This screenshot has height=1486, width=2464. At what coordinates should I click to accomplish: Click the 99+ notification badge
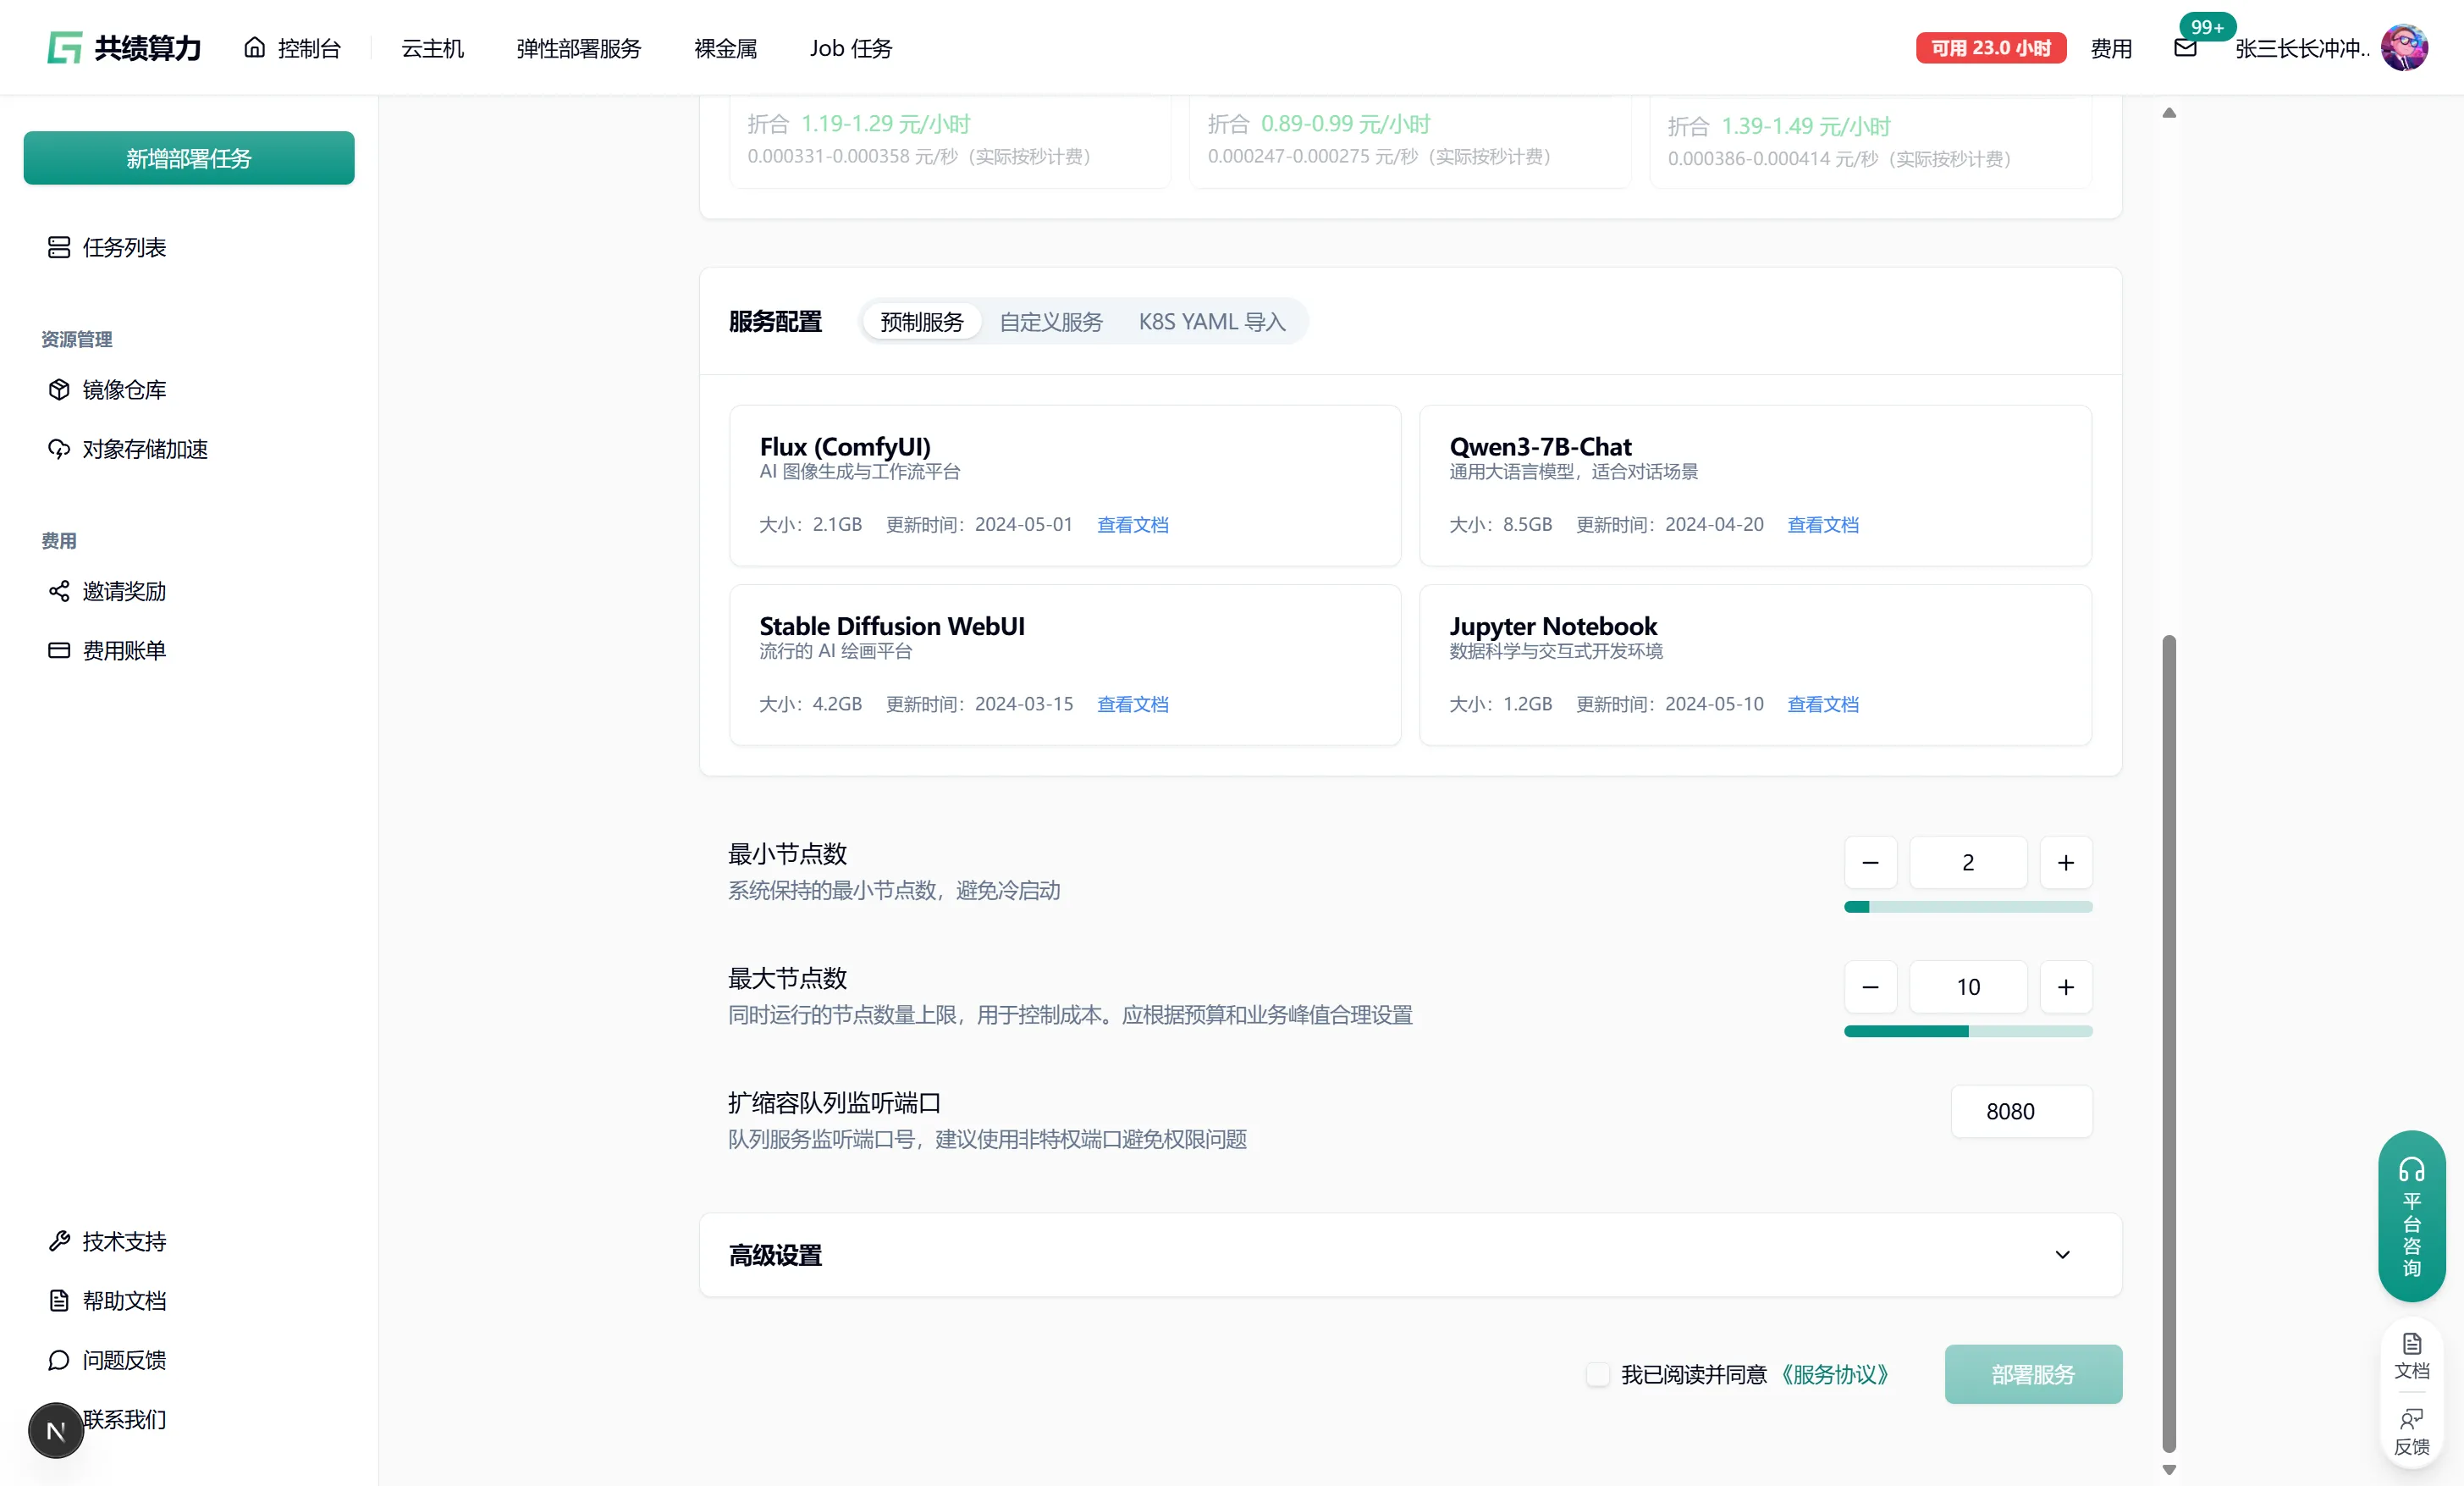click(x=2207, y=27)
